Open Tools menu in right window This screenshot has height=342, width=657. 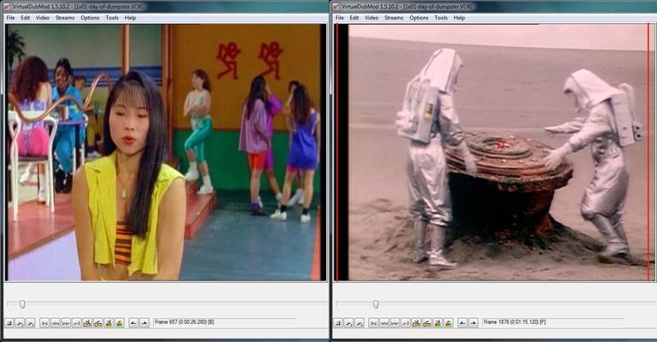point(441,18)
